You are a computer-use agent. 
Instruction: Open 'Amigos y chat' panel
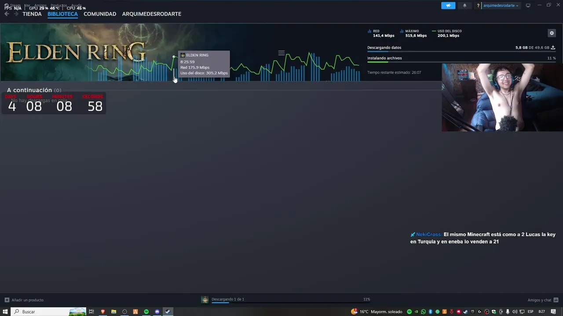539,300
